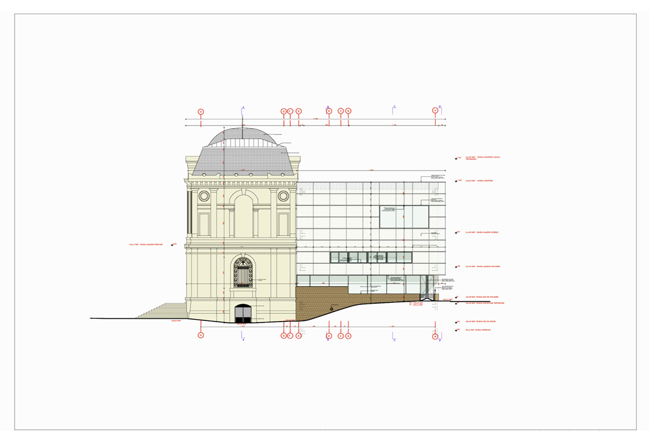Select the 'NIVEAU ACROTERE LOCAUX TECHNIQUES' level label
The image size is (649, 442).
[483, 158]
